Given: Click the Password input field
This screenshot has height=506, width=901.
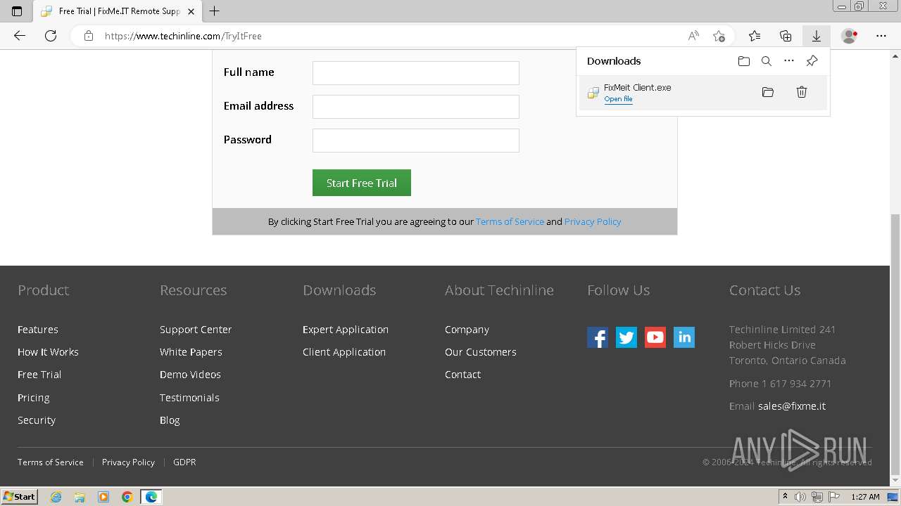Looking at the screenshot, I should (x=416, y=141).
